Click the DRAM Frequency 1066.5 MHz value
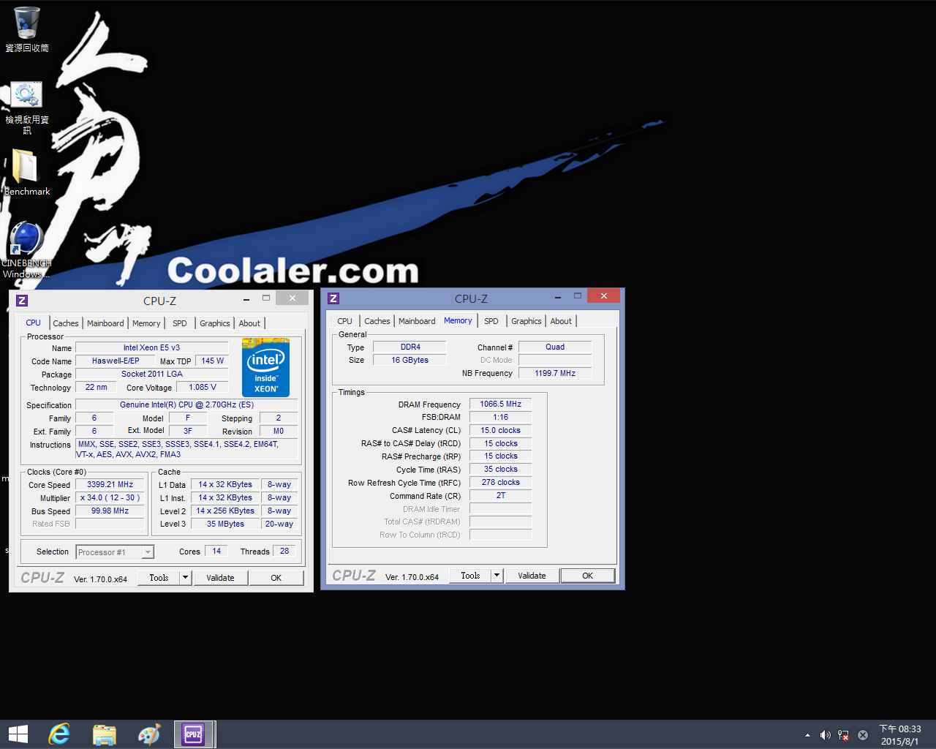This screenshot has width=936, height=749. 500,404
